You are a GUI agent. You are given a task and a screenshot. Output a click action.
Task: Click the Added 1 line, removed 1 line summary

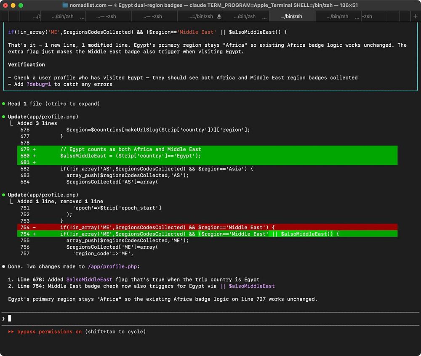pyautogui.click(x=60, y=202)
